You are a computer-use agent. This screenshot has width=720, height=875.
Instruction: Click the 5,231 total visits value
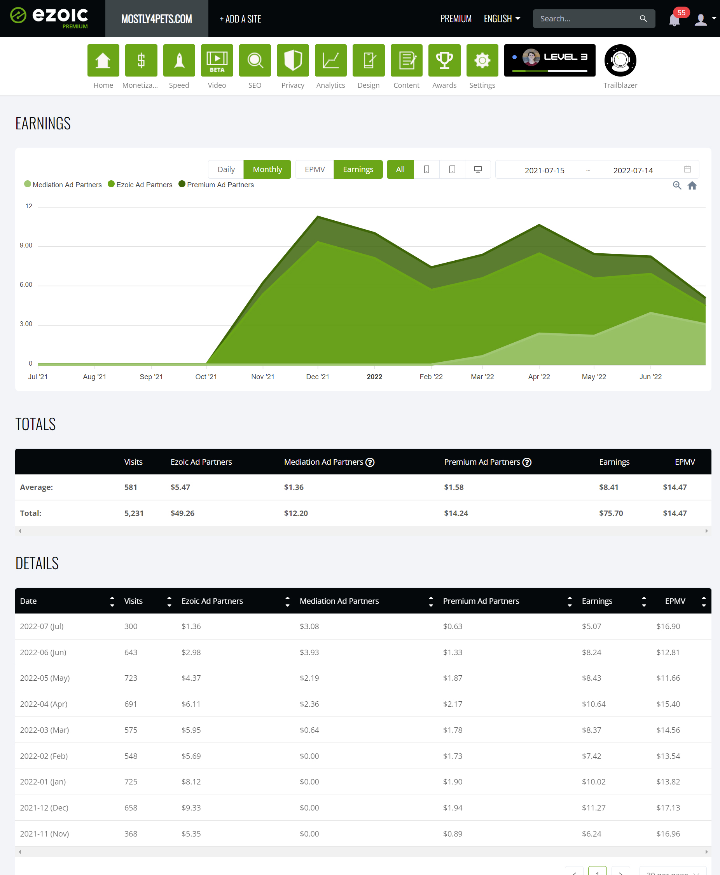(134, 513)
